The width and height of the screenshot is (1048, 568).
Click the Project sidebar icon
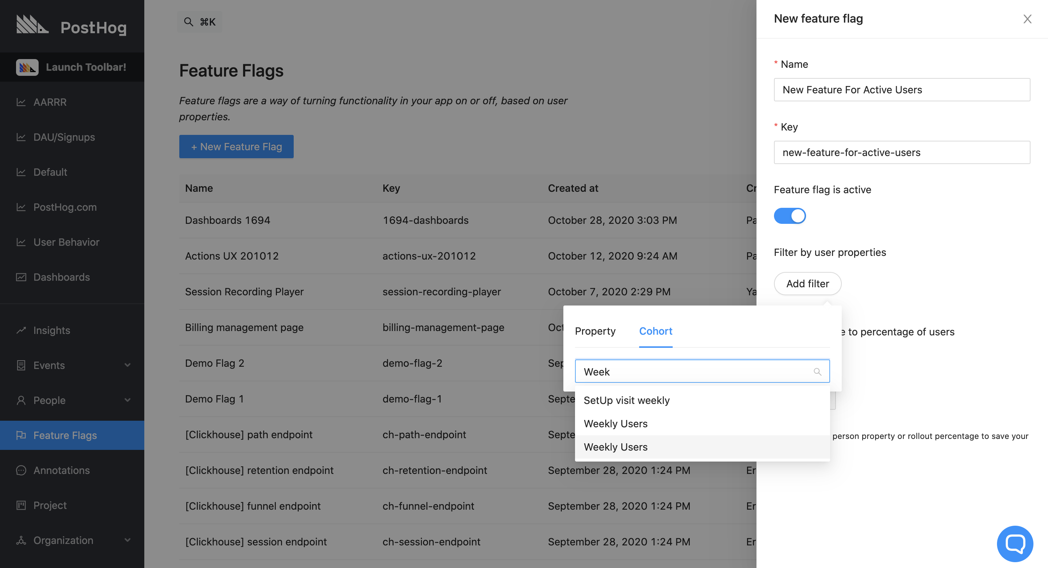[21, 505]
